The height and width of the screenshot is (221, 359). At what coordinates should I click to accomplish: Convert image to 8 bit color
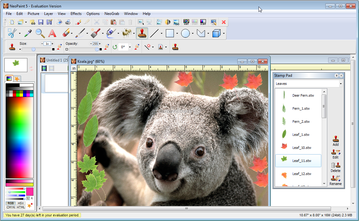coord(186,22)
